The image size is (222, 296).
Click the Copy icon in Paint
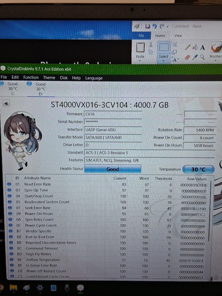tap(151, 52)
